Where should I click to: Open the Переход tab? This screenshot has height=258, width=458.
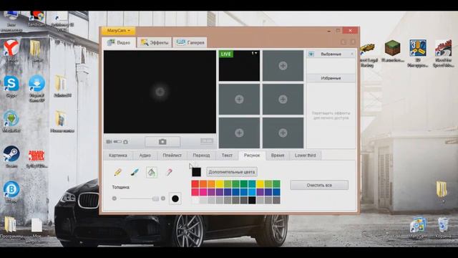(201, 156)
